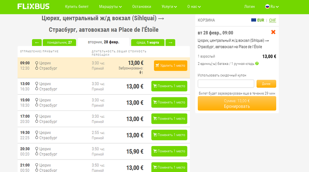Switch the seat to the 13:00 departure
The width and height of the screenshot is (309, 172).
169,86
